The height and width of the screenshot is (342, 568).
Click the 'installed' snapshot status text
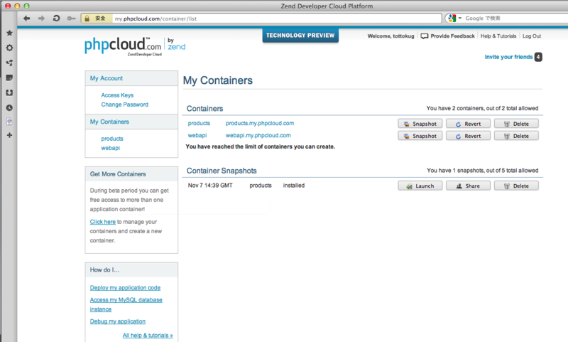tap(294, 186)
